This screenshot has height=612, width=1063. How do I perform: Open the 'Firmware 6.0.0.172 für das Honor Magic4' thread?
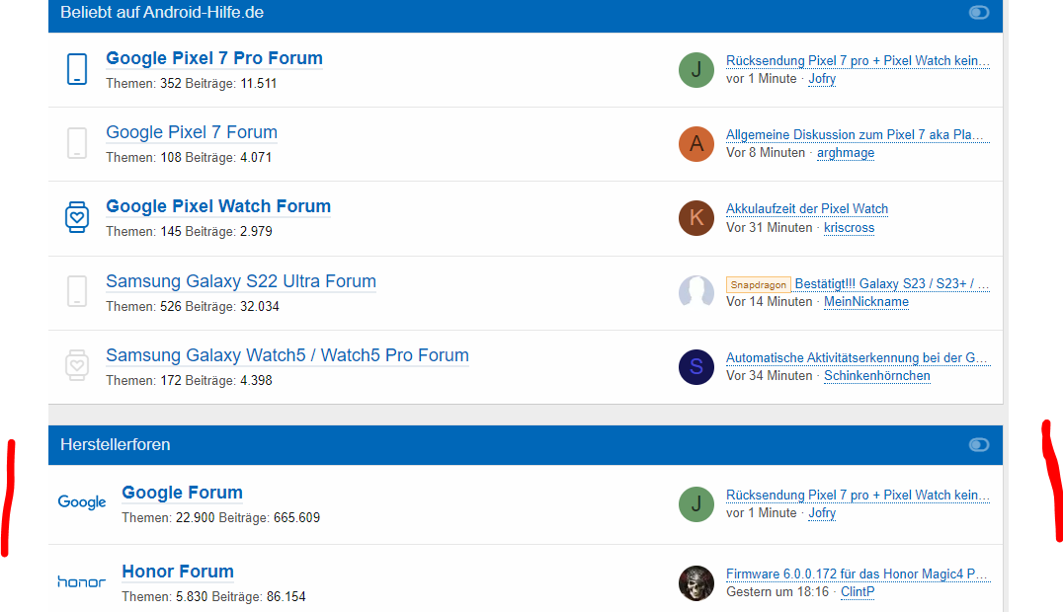pos(858,574)
